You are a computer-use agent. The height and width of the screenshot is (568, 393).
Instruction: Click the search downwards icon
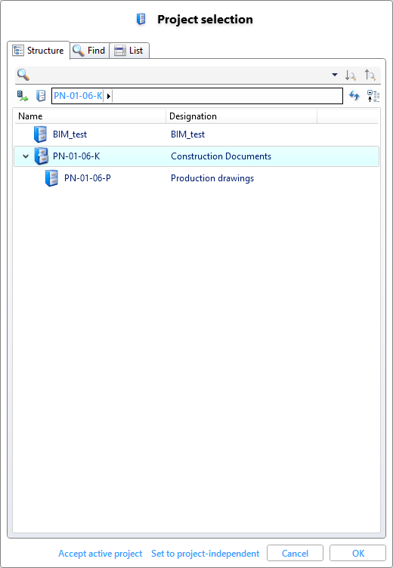pos(351,75)
